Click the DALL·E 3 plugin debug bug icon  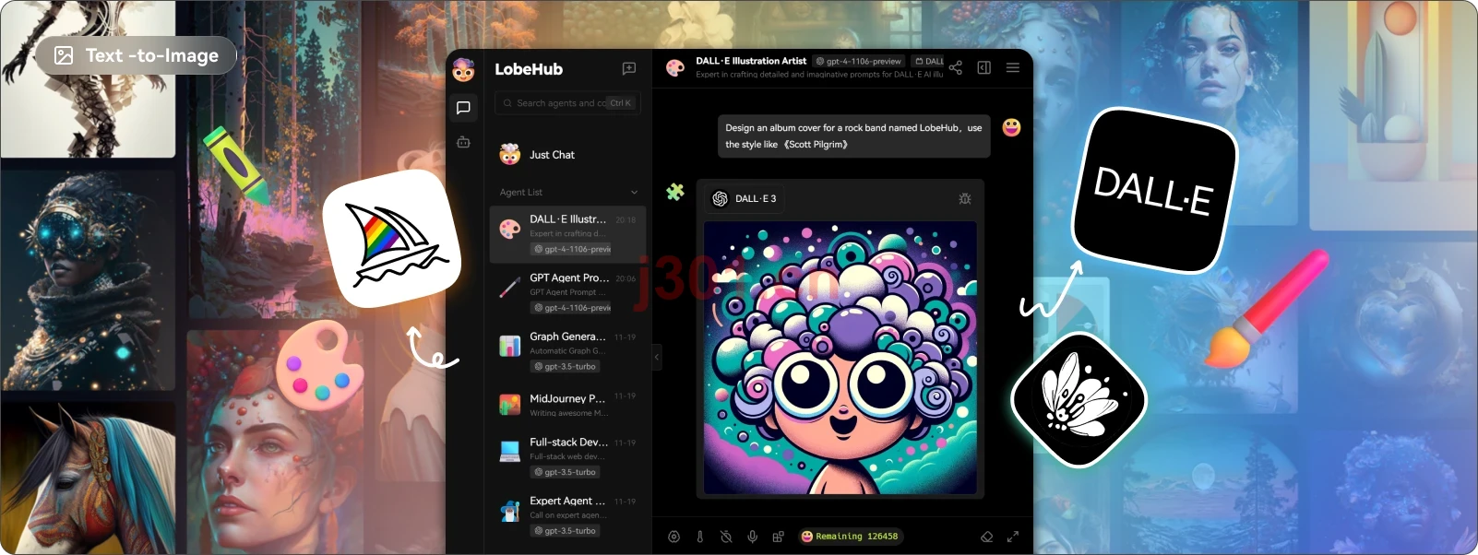click(965, 198)
